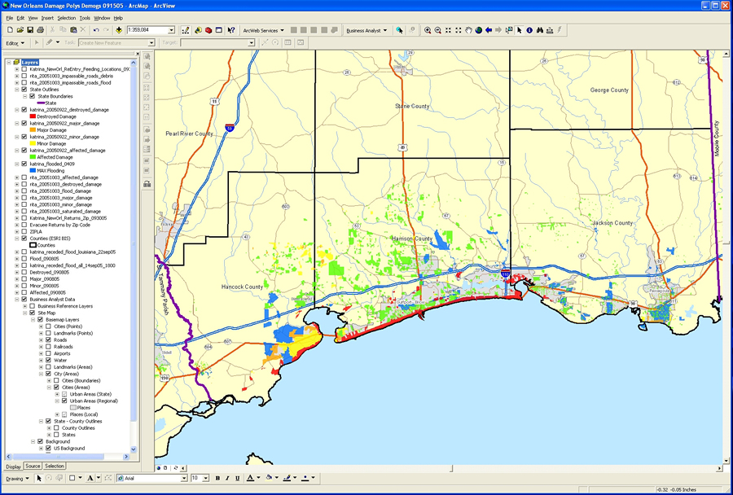Click the blue MAX Flooding swatch
The height and width of the screenshot is (495, 733).
pyautogui.click(x=33, y=171)
